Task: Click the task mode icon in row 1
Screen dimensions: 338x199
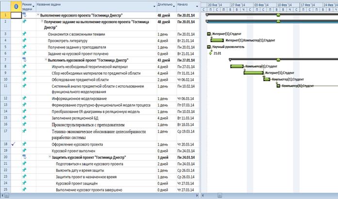Action: coord(24,15)
